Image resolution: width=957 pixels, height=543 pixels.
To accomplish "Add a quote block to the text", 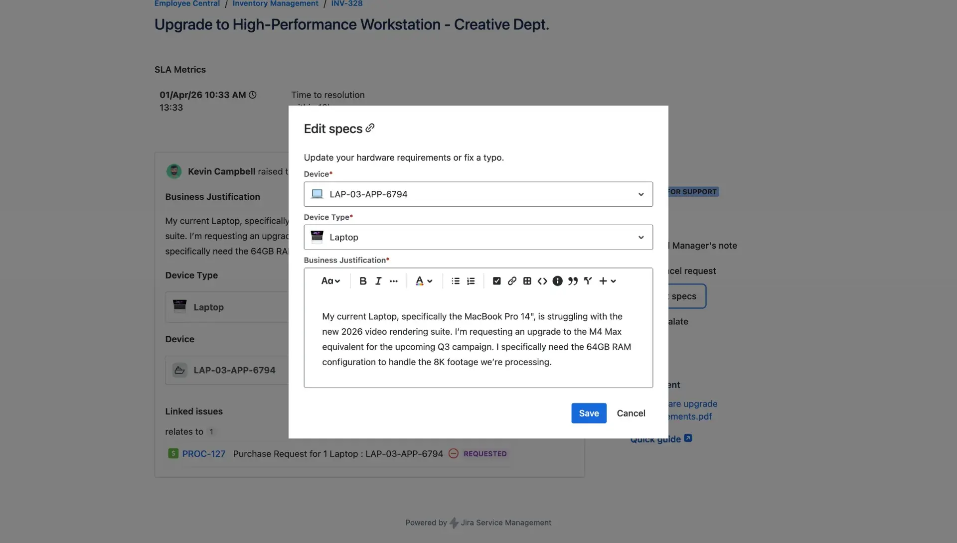I will click(573, 280).
